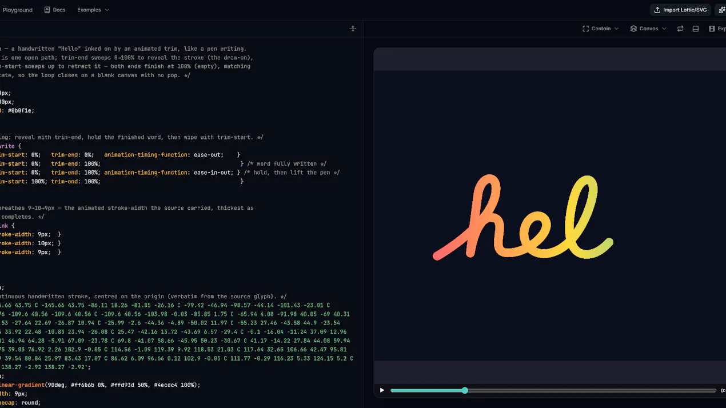Play the animation preview
The height and width of the screenshot is (408, 726).
click(x=382, y=390)
